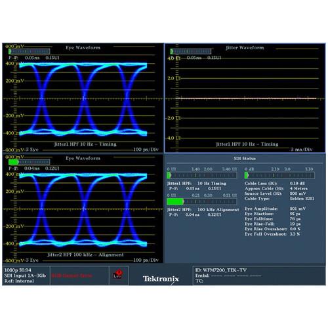The width and height of the screenshot is (328, 328).
Task: Click the cable loss dB thermometer bar
Action: click(279, 175)
